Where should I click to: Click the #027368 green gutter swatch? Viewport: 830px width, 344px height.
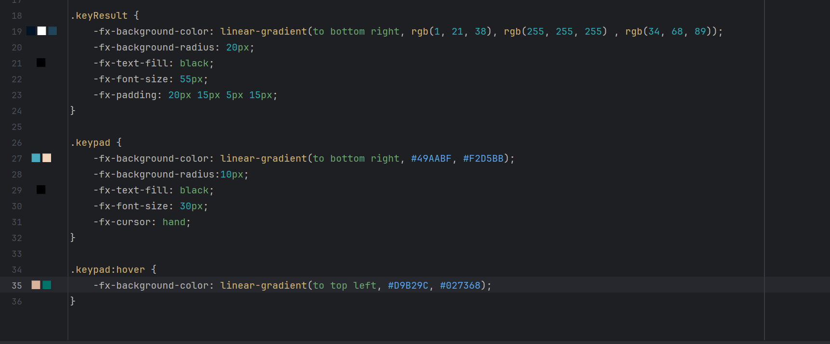coord(47,285)
